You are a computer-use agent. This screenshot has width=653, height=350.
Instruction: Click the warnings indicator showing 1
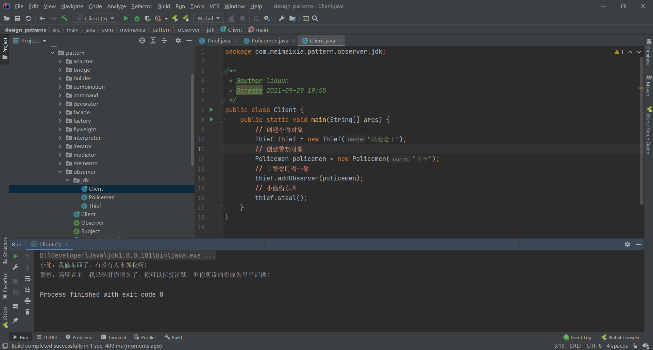click(619, 52)
